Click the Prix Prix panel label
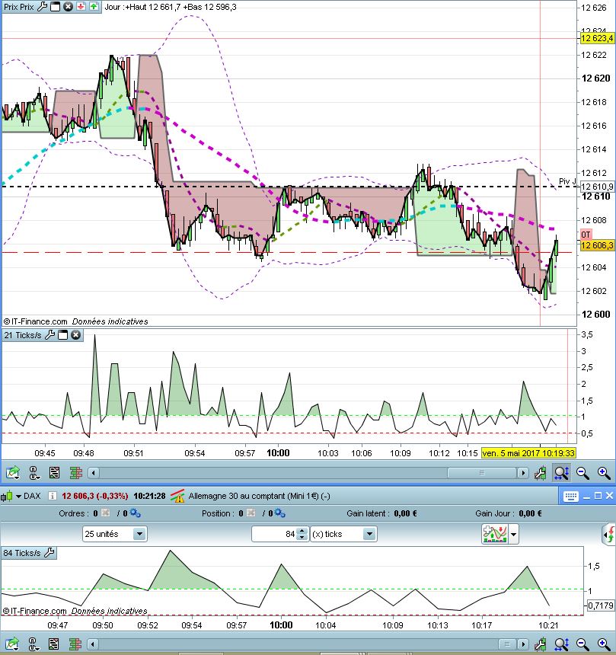This screenshot has height=655, width=616. coord(19,7)
